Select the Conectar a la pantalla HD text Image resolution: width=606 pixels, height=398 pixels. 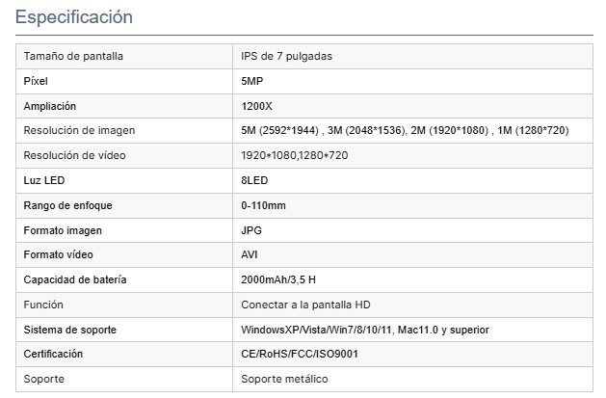305,305
